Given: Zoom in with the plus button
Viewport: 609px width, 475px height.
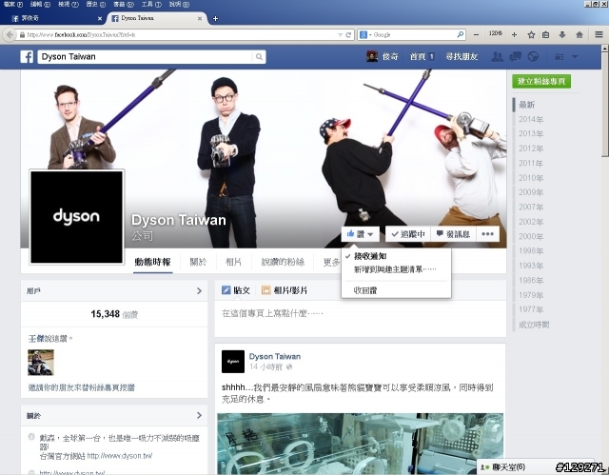Looking at the screenshot, I should coord(514,35).
